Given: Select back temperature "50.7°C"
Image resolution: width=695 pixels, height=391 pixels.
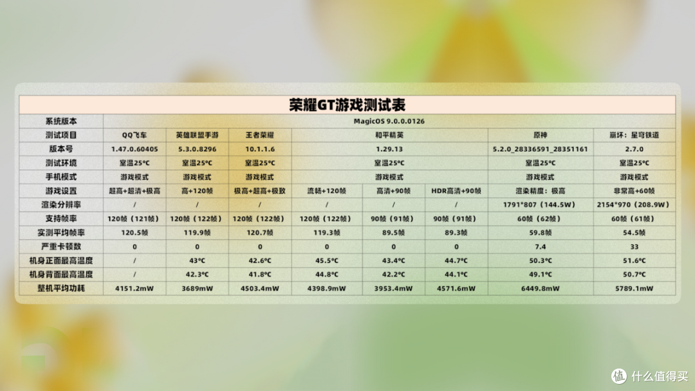Looking at the screenshot, I should click(635, 275).
